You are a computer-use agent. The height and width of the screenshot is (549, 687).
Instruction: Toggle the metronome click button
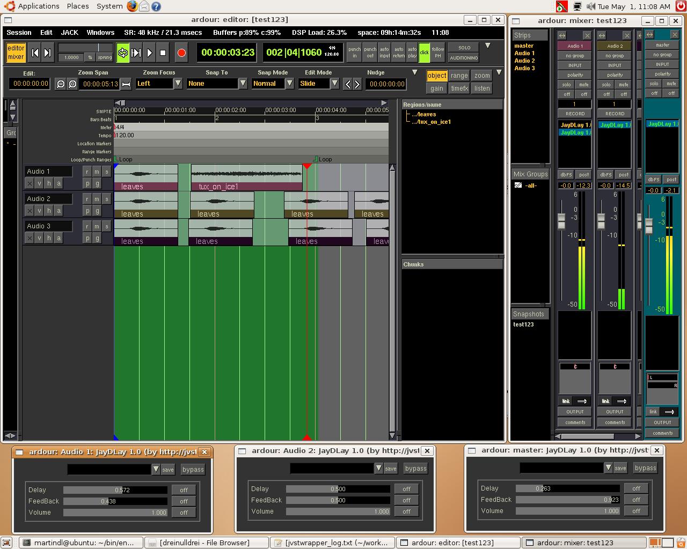click(424, 53)
